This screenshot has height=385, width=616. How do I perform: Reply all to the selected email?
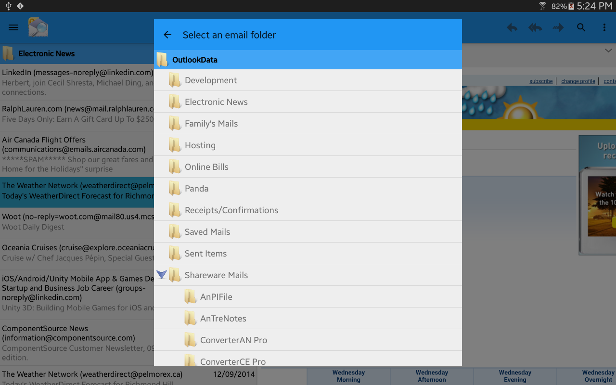click(x=535, y=28)
